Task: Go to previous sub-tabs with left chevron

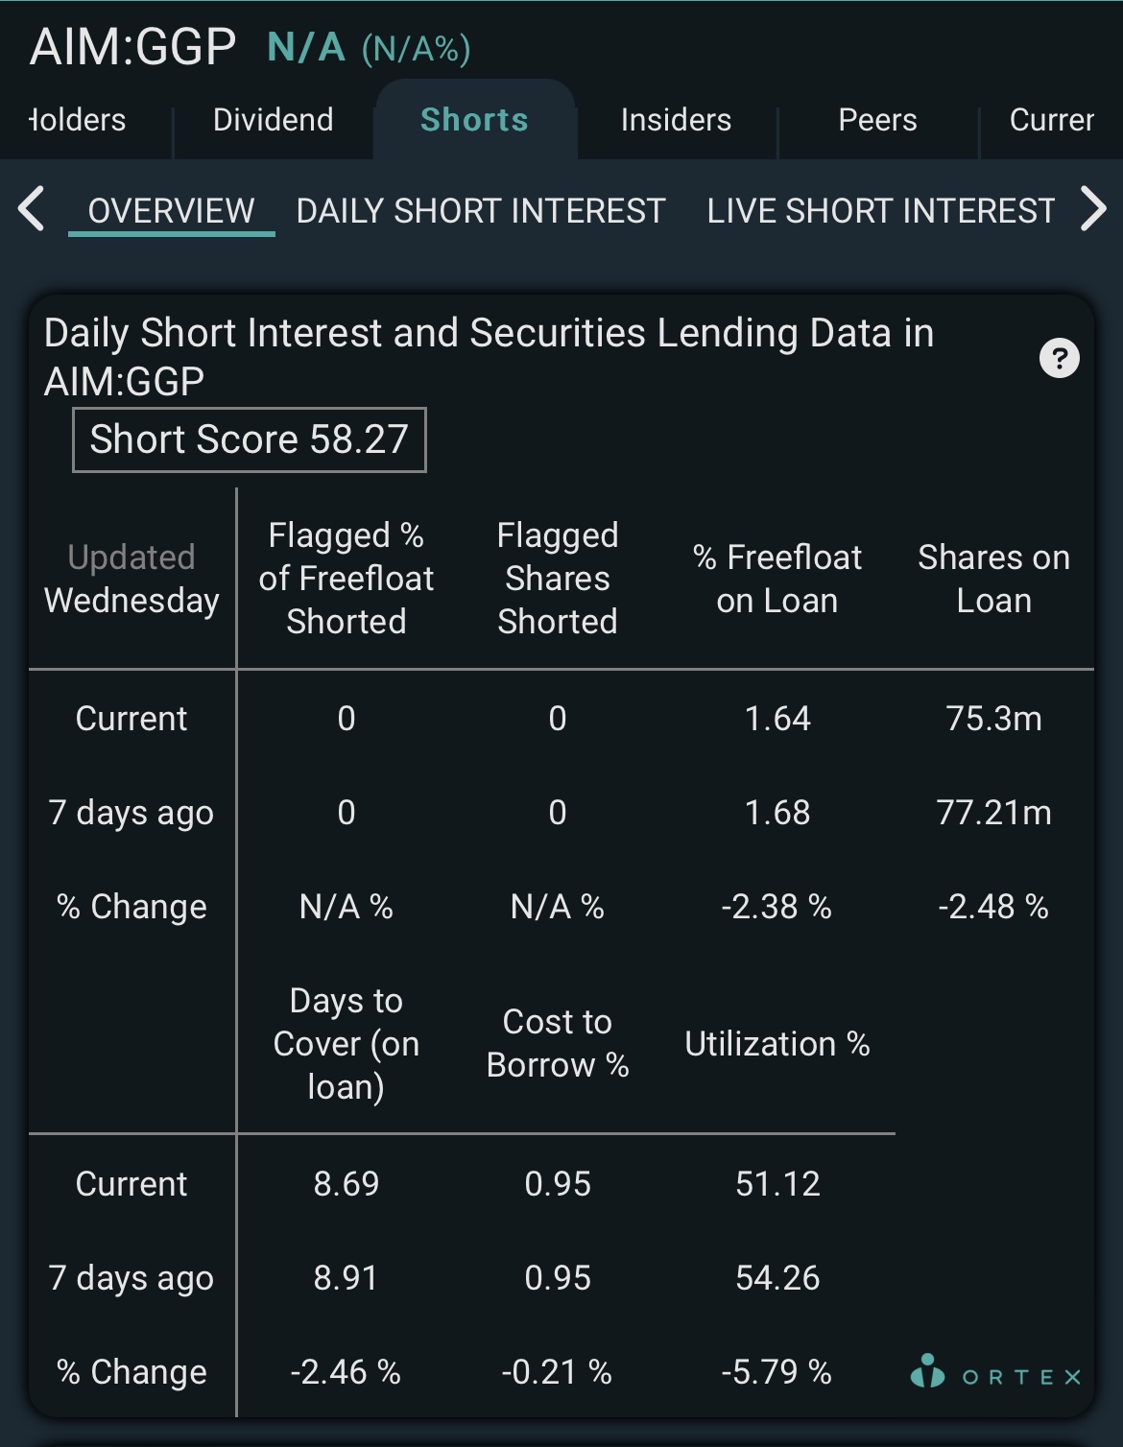Action: click(32, 209)
